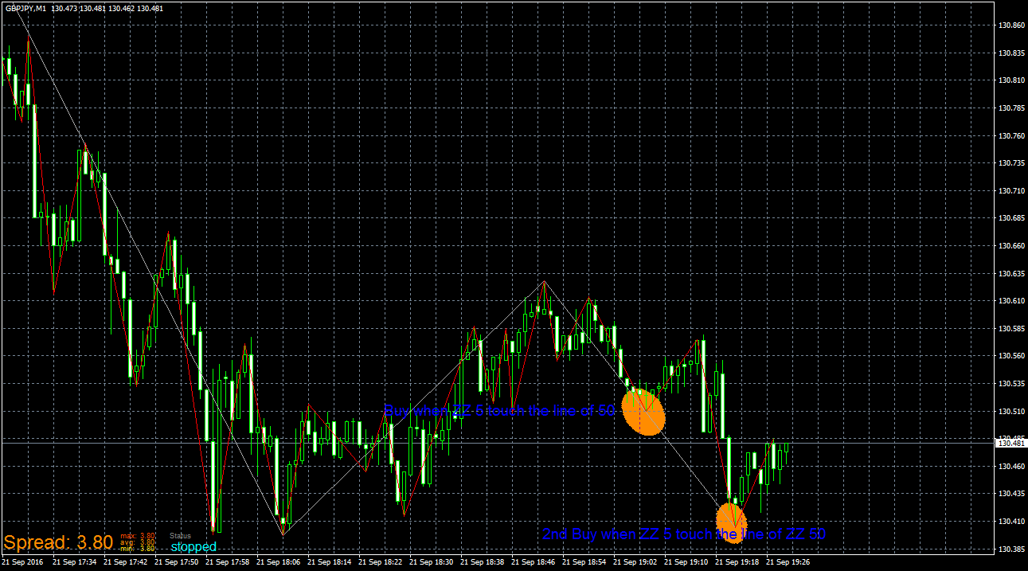Click the 130.835 price scale label
The width and height of the screenshot is (1028, 571).
pos(1011,53)
